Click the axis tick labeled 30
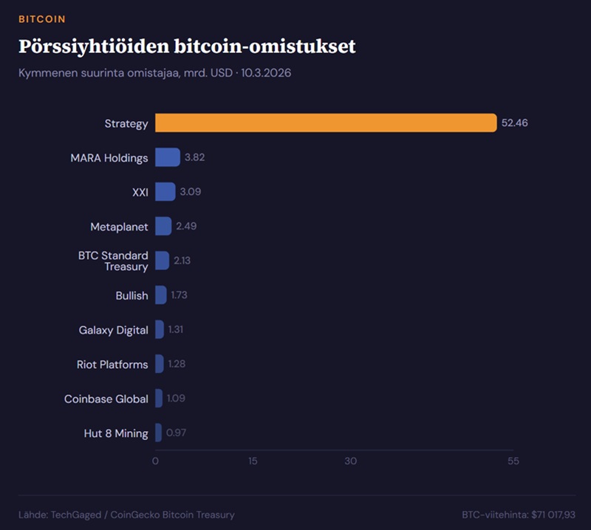This screenshot has height=530, width=591. click(350, 461)
